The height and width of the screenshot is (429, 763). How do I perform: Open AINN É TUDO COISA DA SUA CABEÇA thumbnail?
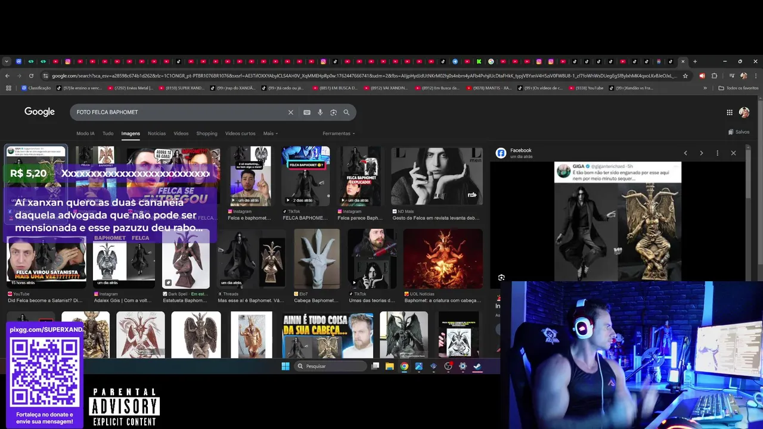coord(328,335)
